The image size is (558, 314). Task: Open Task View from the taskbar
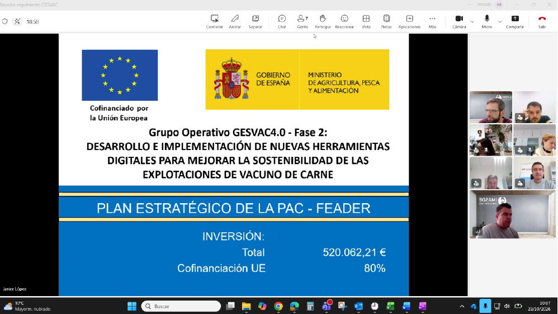tap(230, 306)
